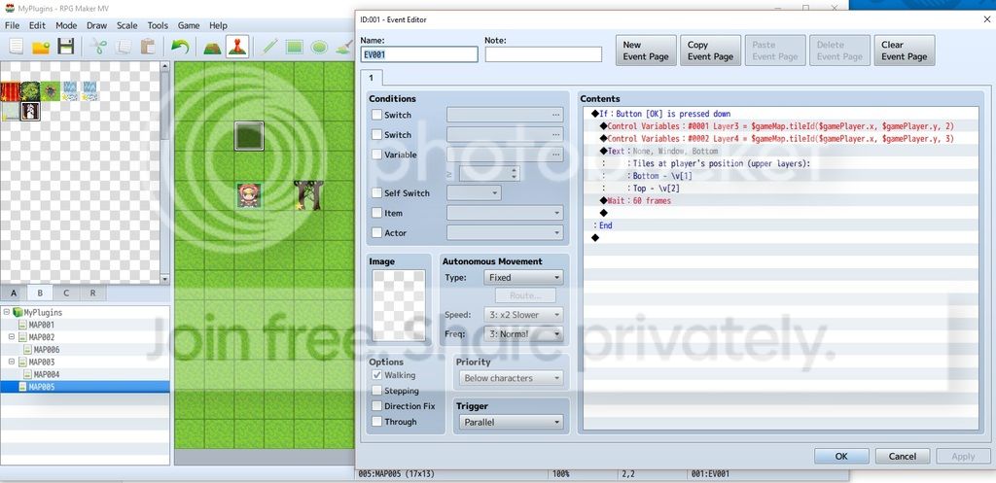This screenshot has height=483, width=996.
Task: Open the Game menu
Action: pyautogui.click(x=189, y=25)
